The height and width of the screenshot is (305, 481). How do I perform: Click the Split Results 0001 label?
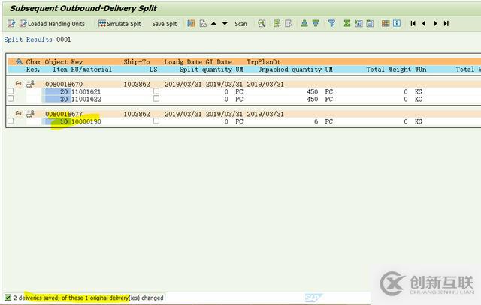coord(38,40)
